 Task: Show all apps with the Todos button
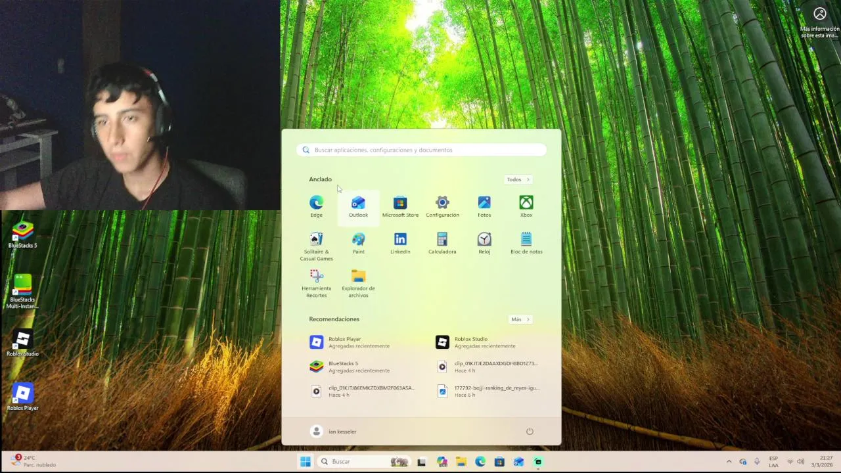coord(518,179)
